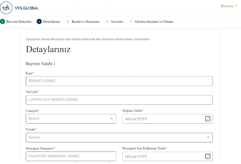Click the Doğum Tarihi date field
This screenshot has height=164, width=241.
[162, 119]
